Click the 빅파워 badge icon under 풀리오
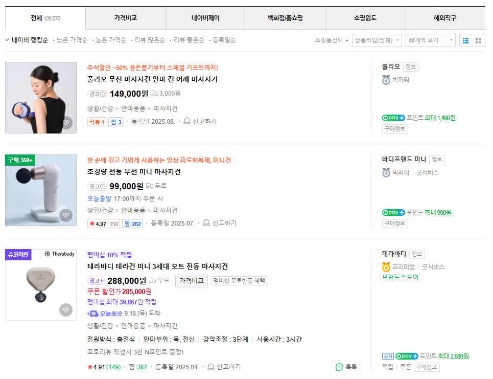The width and height of the screenshot is (493, 379). [386, 80]
